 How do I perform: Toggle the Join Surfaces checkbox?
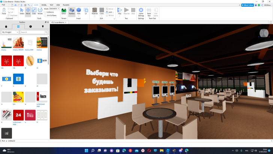pyautogui.click(x=45, y=15)
